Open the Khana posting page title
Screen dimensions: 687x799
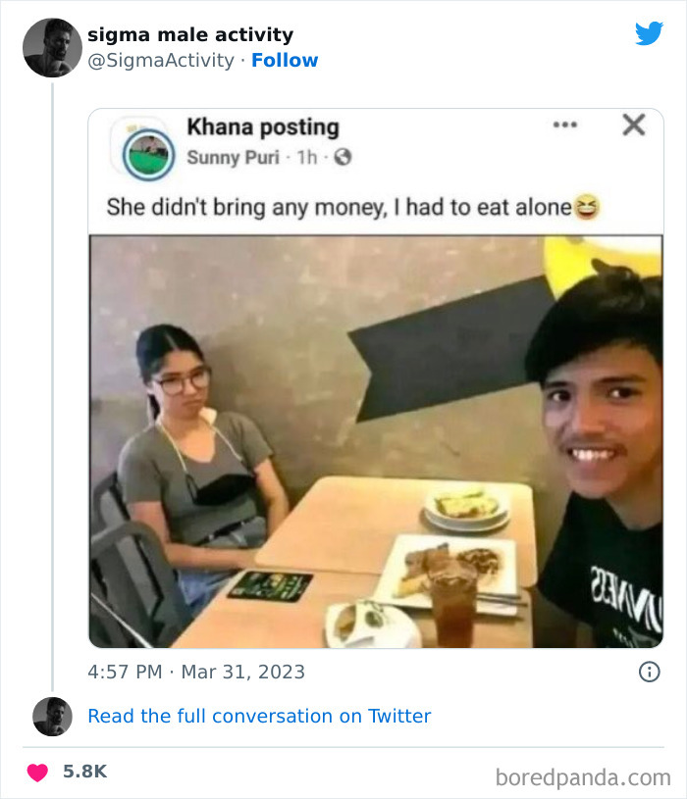pyautogui.click(x=262, y=126)
